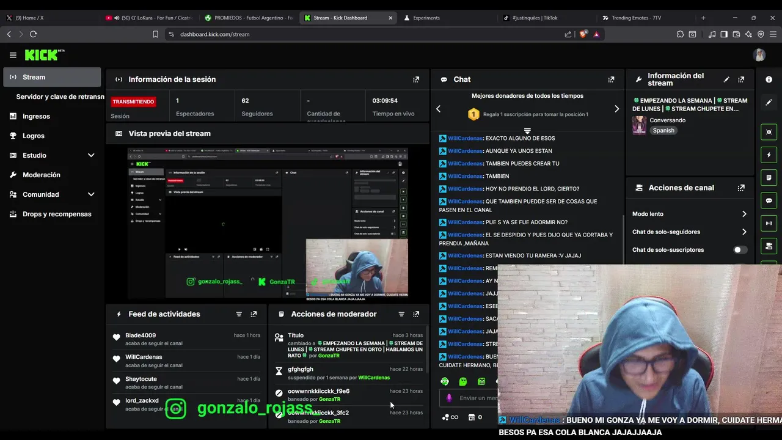Open the Conversando category thumbnail
Image resolution: width=782 pixels, height=440 pixels.
pyautogui.click(x=639, y=125)
